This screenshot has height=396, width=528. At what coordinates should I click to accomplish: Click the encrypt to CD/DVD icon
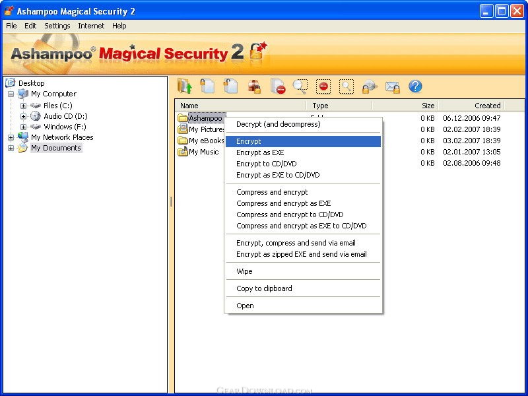[370, 86]
